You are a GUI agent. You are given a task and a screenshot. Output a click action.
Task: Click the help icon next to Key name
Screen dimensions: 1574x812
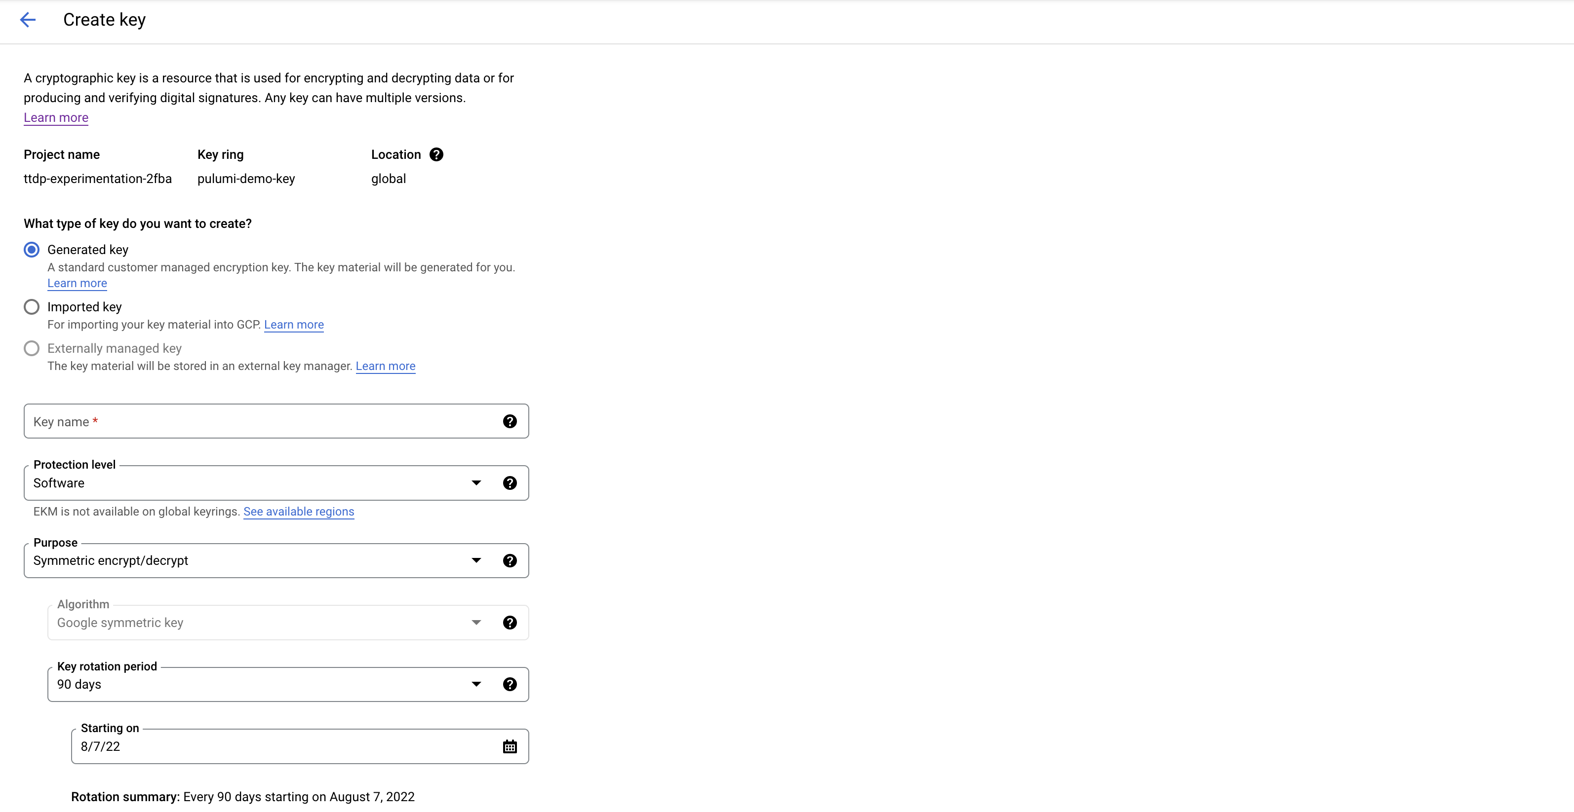pyautogui.click(x=511, y=420)
